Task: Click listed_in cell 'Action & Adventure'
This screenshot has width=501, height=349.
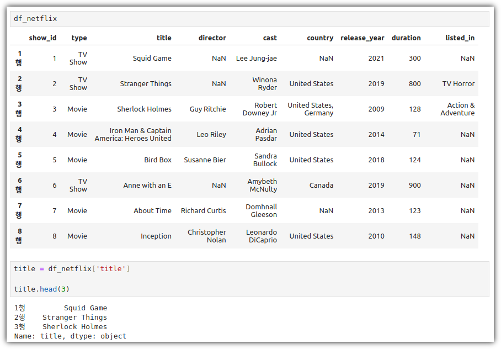Action: click(x=457, y=109)
